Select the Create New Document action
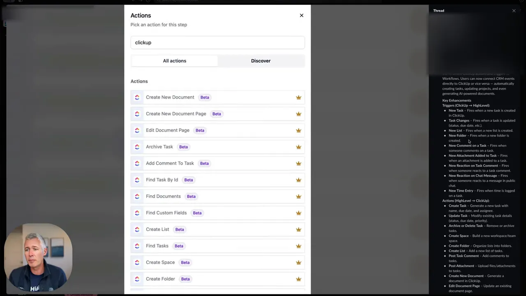Screen dimensions: 526x296 pos(217,97)
